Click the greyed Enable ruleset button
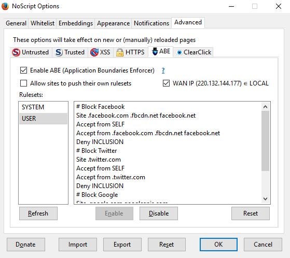Image resolution: width=290 pixels, height=258 pixels. [x=114, y=213]
